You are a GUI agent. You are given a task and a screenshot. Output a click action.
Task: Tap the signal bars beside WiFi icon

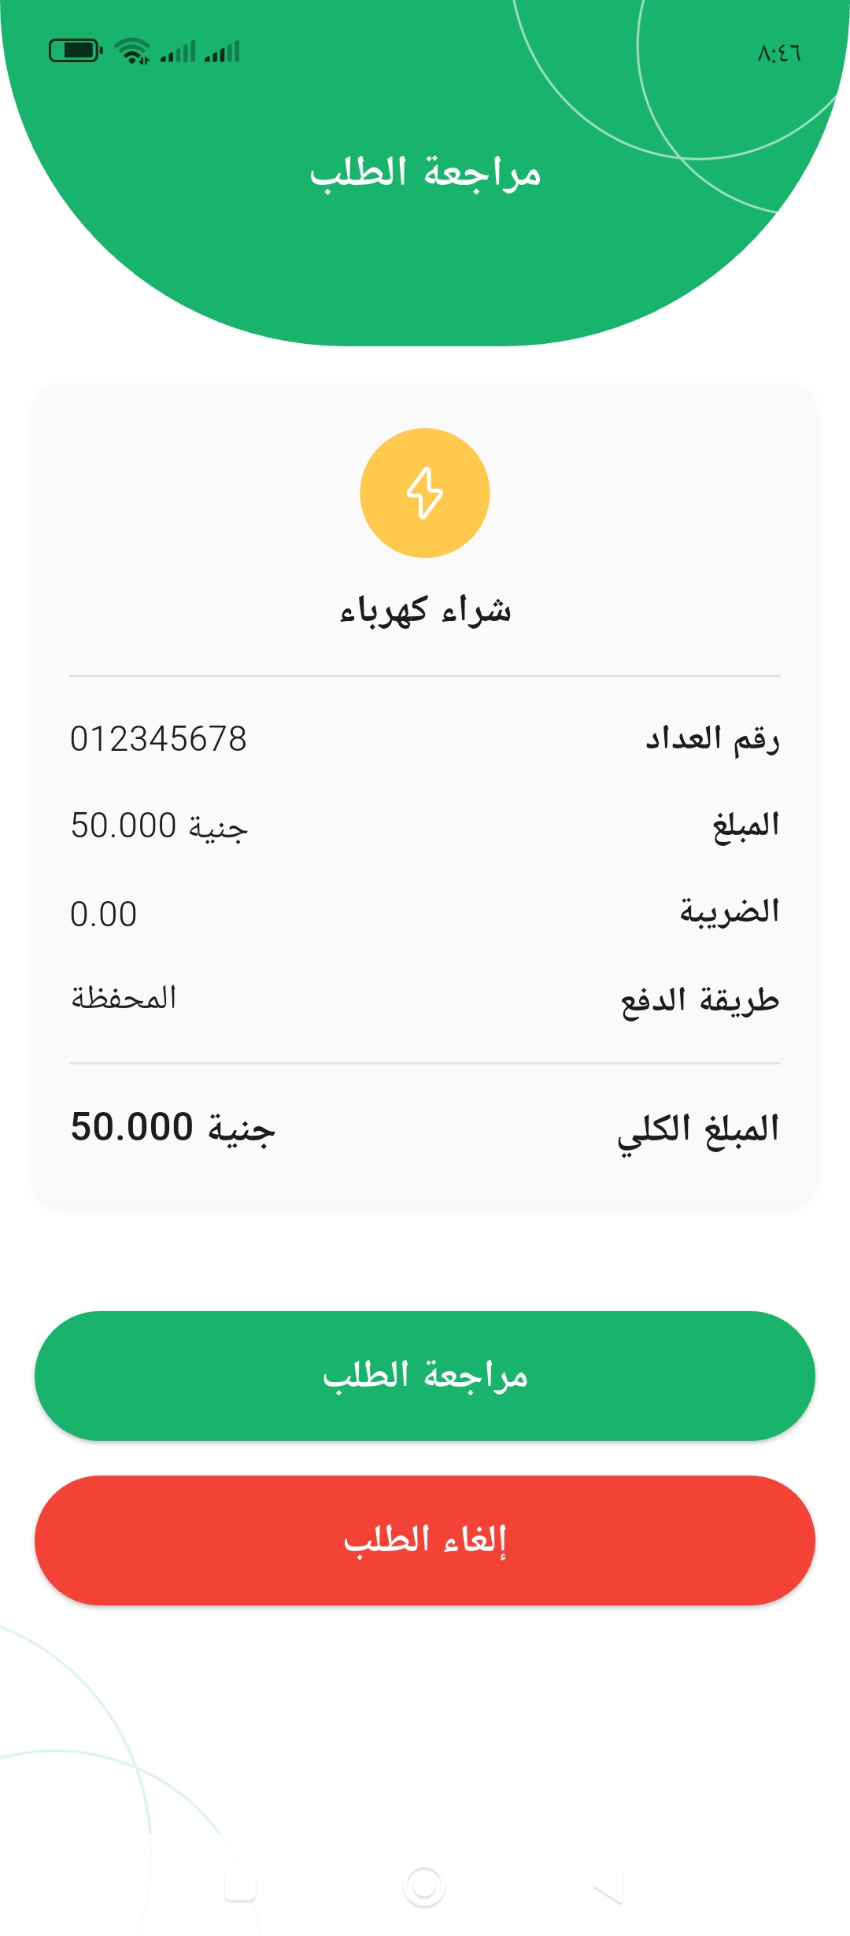click(178, 52)
